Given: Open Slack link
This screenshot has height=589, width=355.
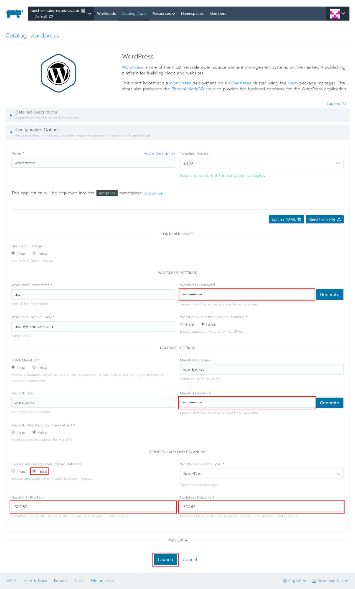Looking at the screenshot, I should [79, 581].
